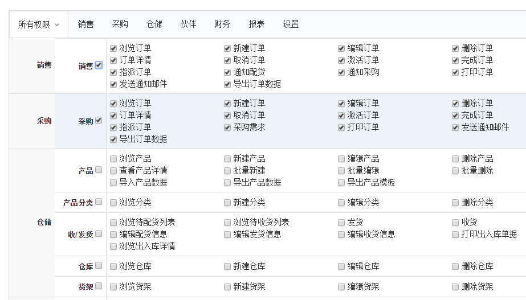Switch to the 采购 tab
Viewport: 526px width, 300px height.
pyautogui.click(x=120, y=24)
